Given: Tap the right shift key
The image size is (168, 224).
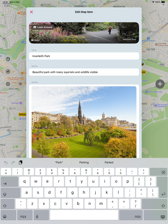Looking at the screenshot, I should tap(154, 204).
